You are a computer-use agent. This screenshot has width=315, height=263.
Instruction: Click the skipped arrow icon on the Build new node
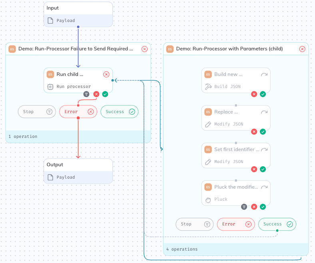(x=264, y=74)
